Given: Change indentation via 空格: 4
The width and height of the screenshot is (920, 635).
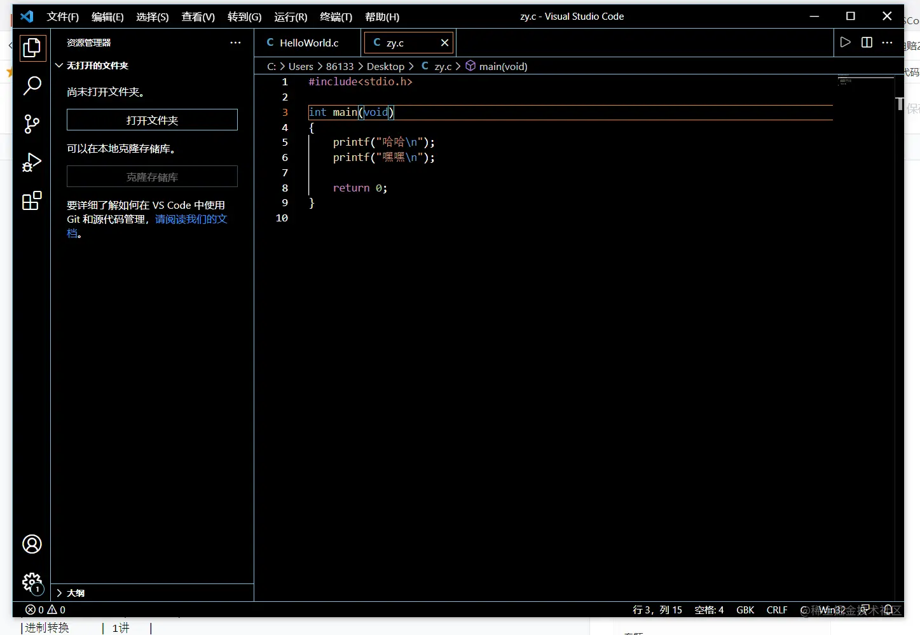Looking at the screenshot, I should (709, 610).
